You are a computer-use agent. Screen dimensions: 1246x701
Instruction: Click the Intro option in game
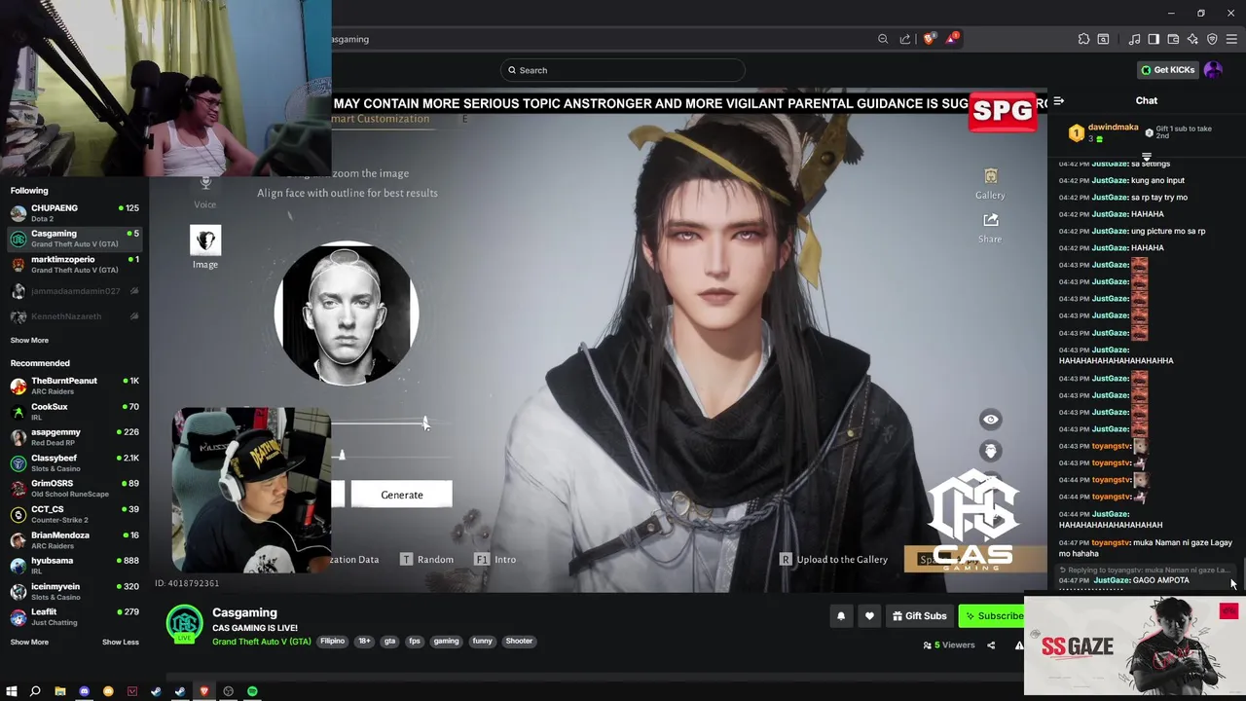(495, 559)
